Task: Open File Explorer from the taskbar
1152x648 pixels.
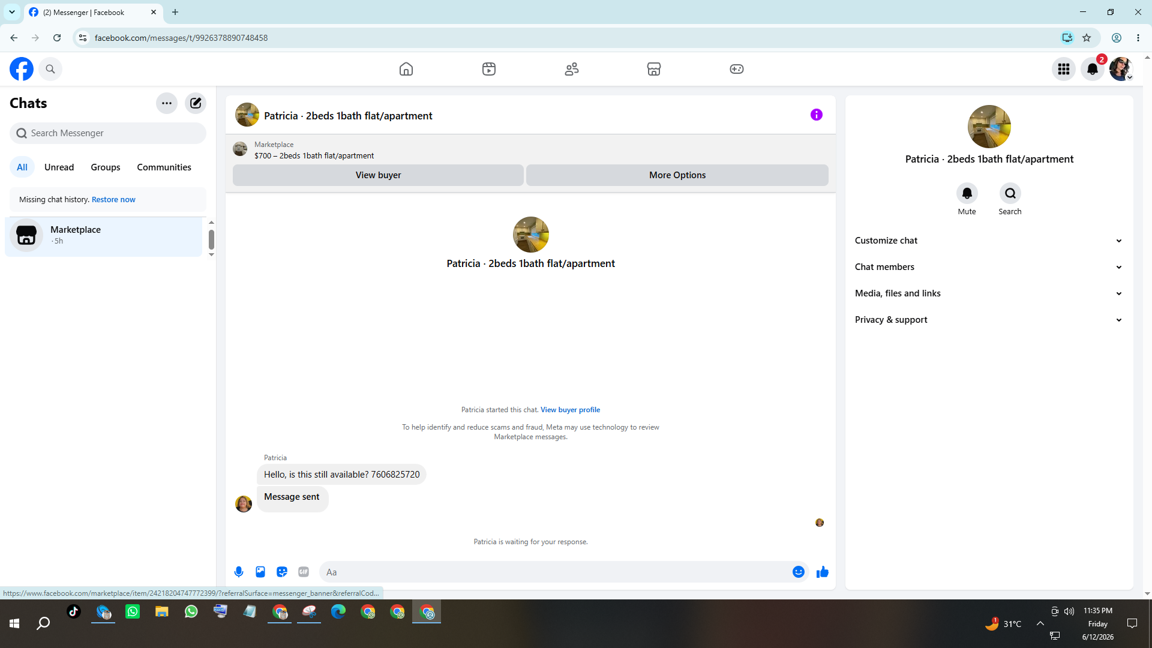Action: point(162,612)
